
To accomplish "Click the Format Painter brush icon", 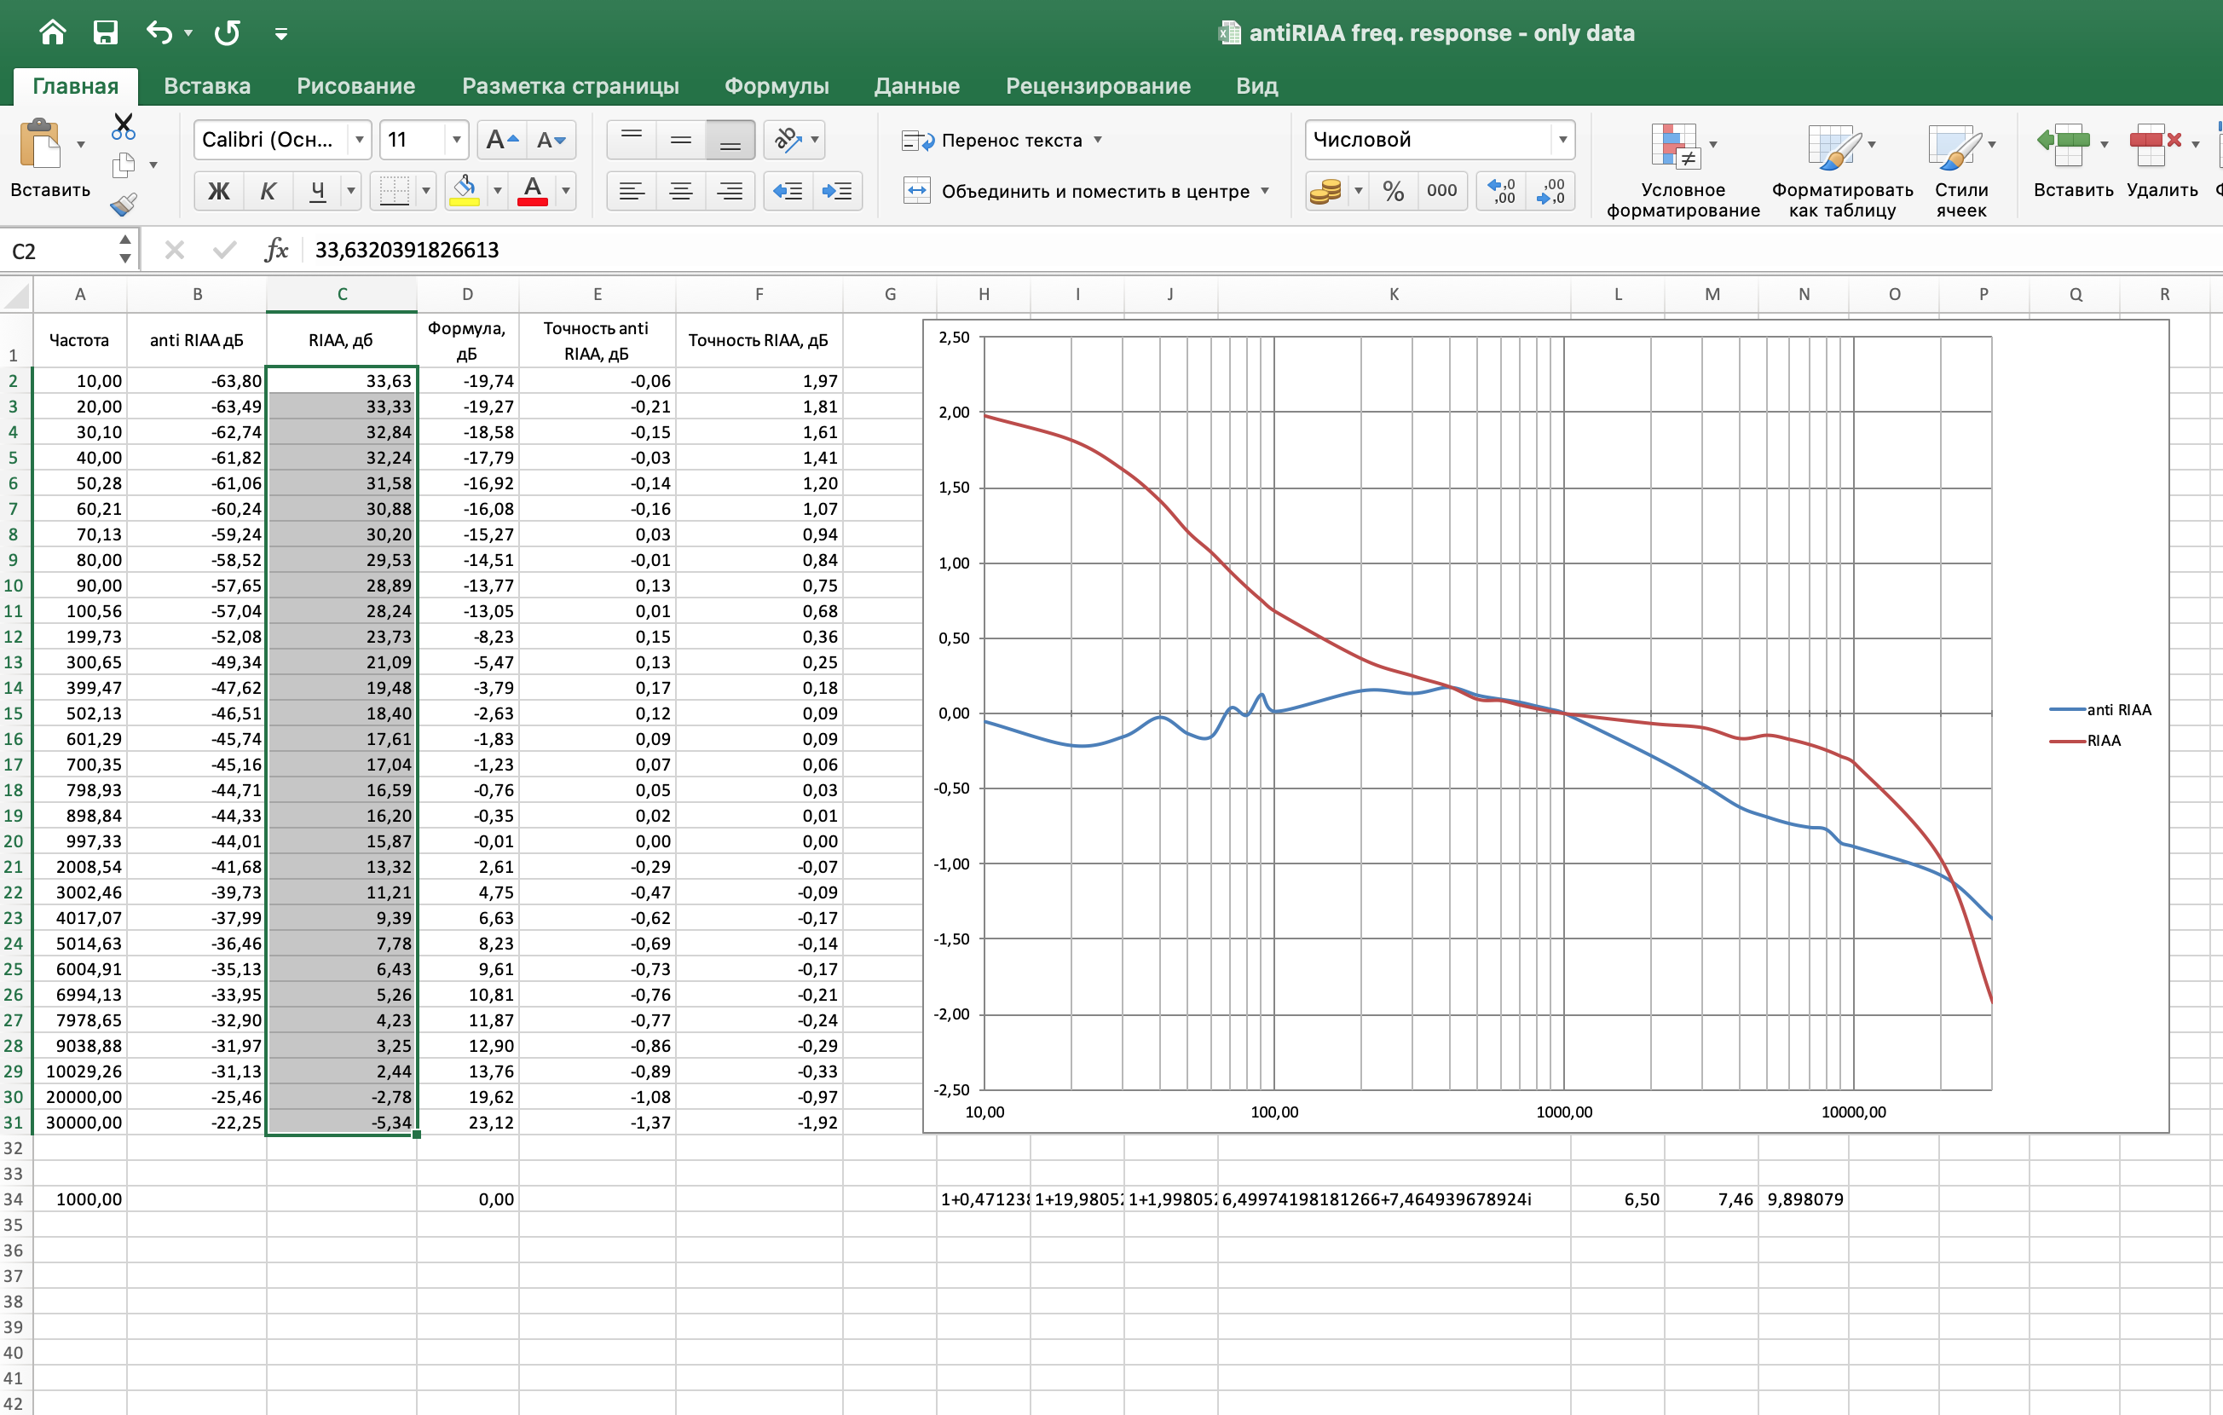I will pos(123,204).
